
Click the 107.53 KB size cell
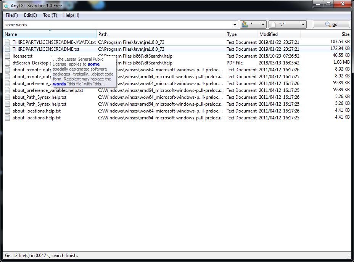[x=340, y=42]
